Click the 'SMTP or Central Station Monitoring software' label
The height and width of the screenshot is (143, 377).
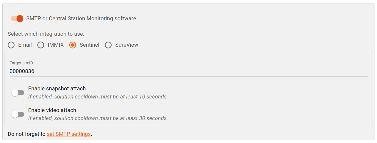pyautogui.click(x=81, y=18)
